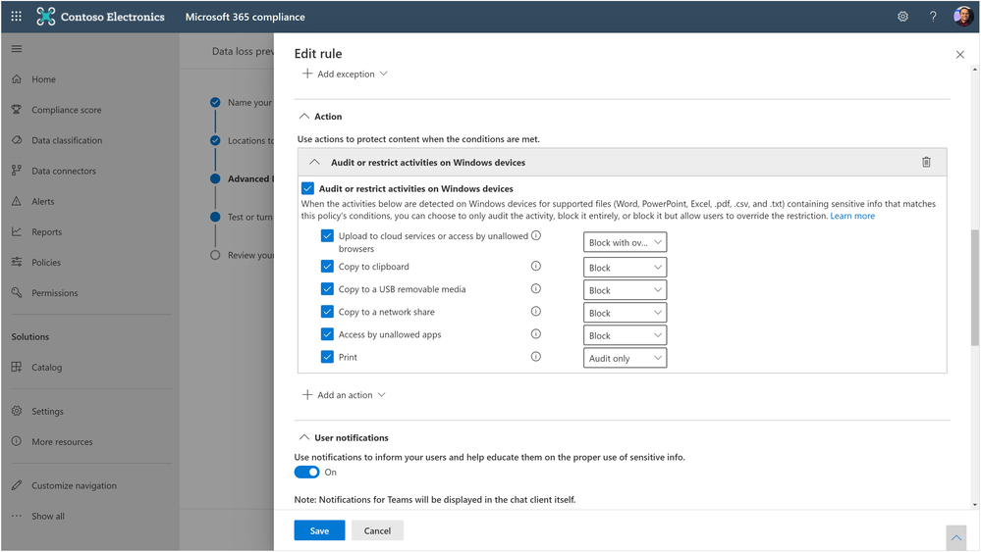The height and width of the screenshot is (552, 981).
Task: Open unallowed apps action dropdown
Action: [x=625, y=335]
